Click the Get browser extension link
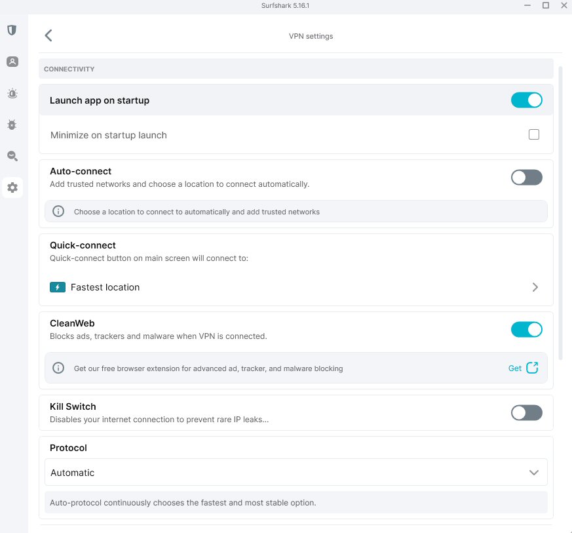The height and width of the screenshot is (533, 572). pyautogui.click(x=515, y=368)
